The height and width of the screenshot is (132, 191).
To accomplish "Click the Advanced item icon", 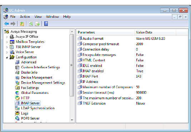I will click(x=17, y=62).
